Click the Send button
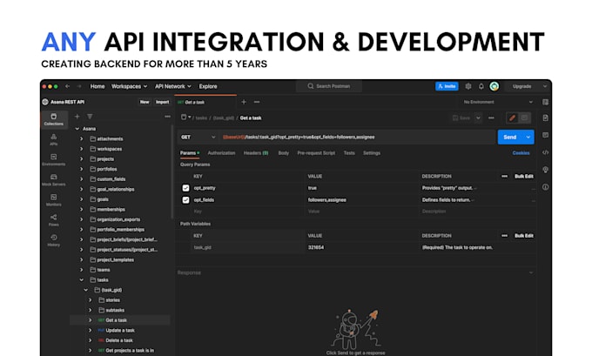Screen dimensions: 592x356 tap(510, 137)
